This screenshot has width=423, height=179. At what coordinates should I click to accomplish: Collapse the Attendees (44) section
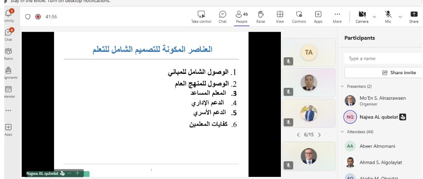coord(343,132)
